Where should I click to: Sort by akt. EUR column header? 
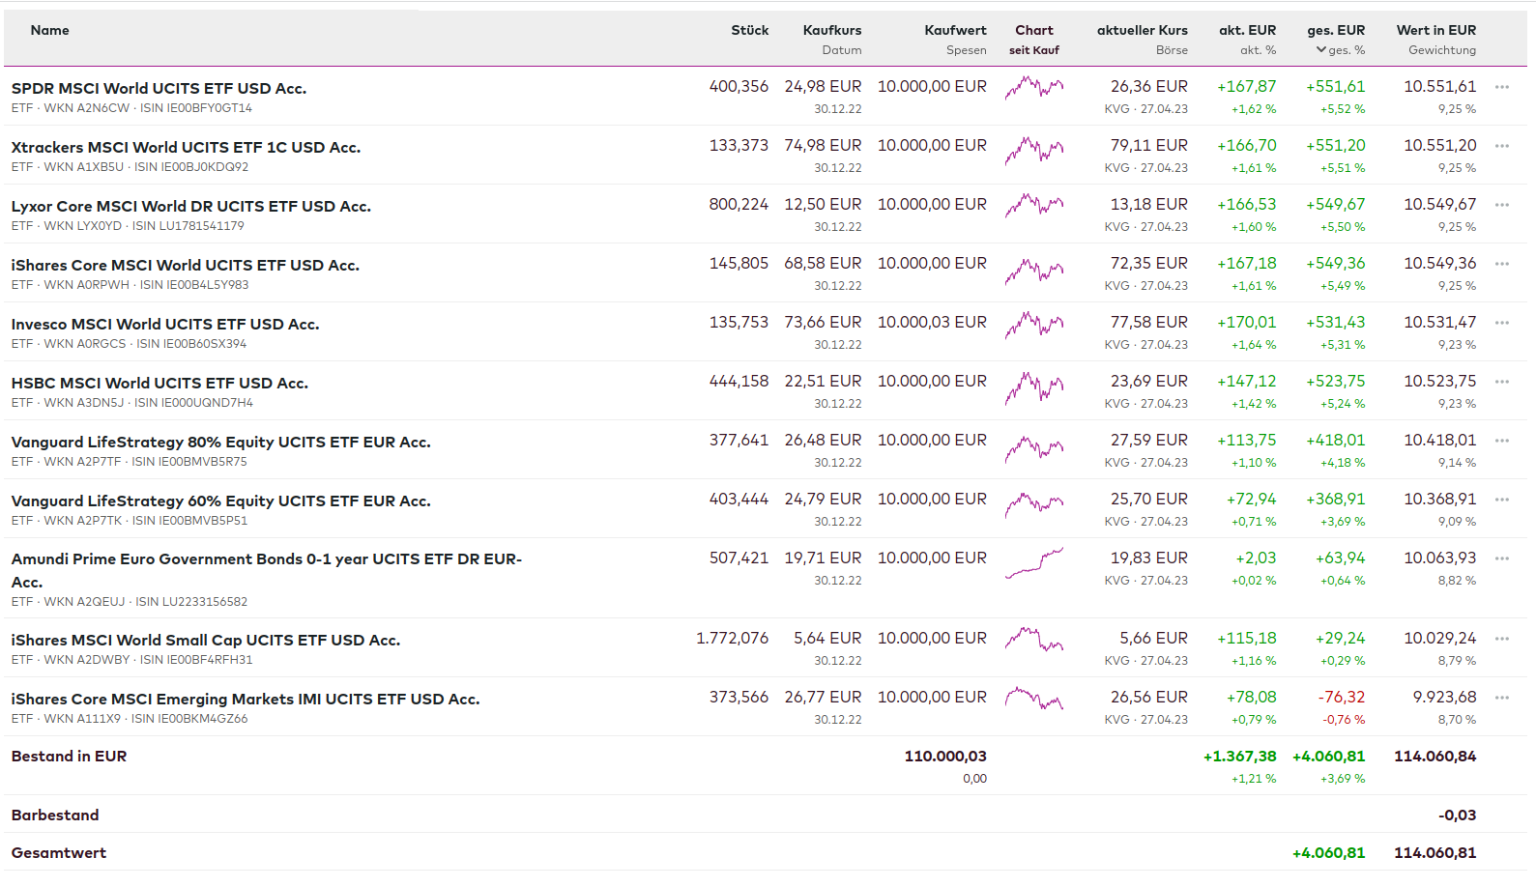pos(1247,31)
